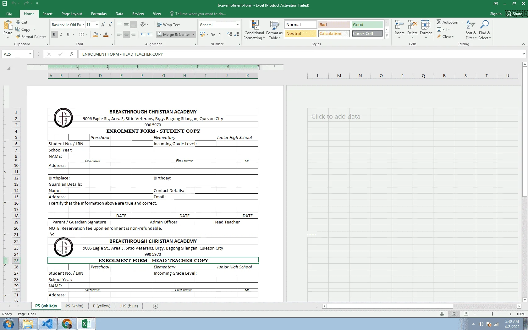Select the JHS (blue) sheet tab
Viewport: 528px width, 330px height.
[x=129, y=306]
